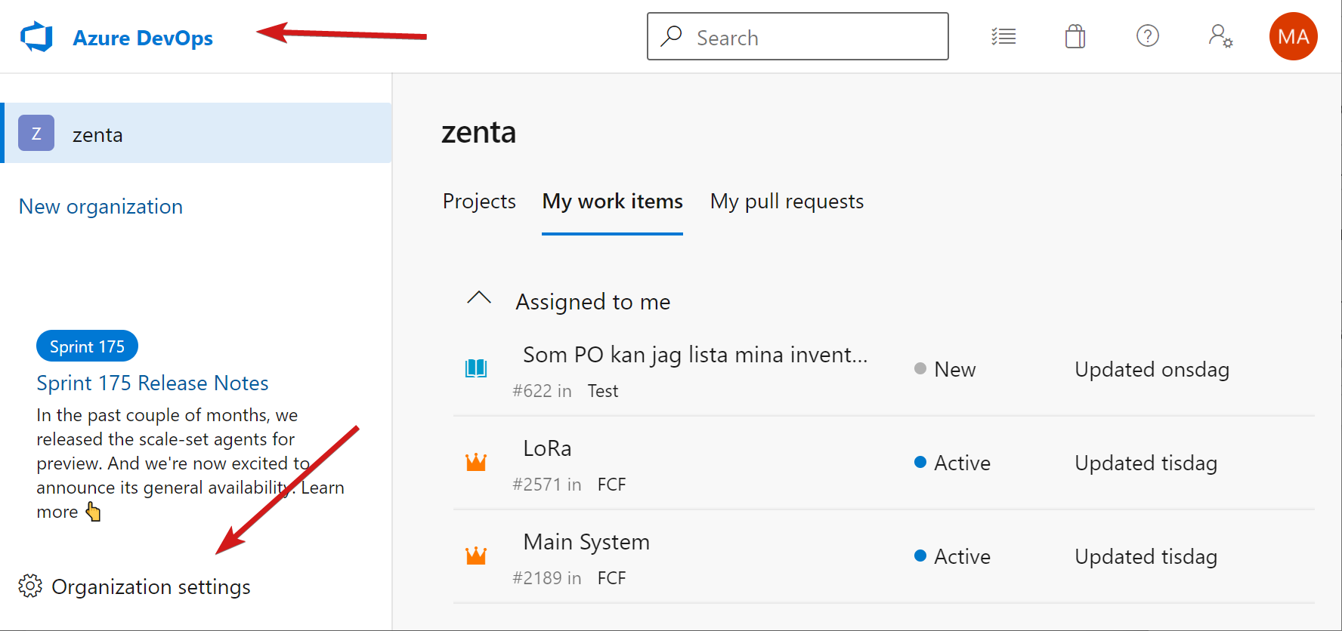Create a New organization
This screenshot has height=631, width=1342.
100,207
